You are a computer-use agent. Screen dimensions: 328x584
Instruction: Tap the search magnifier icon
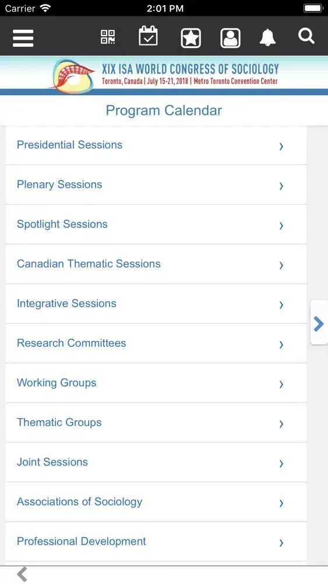306,36
